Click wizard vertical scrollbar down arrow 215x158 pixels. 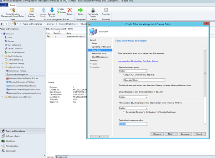(205, 125)
